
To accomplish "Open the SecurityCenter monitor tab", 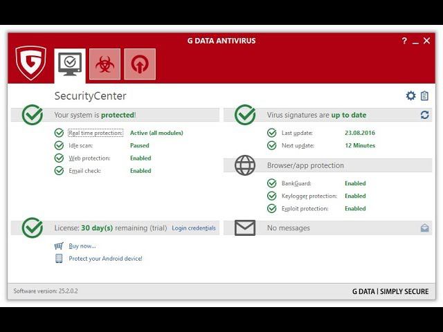I will coord(70,66).
